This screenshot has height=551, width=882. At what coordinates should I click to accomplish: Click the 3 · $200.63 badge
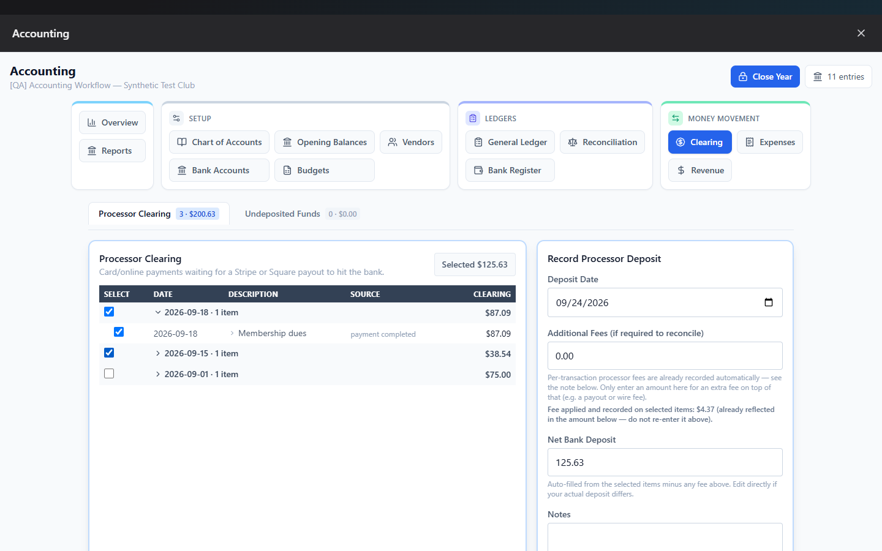pos(197,214)
